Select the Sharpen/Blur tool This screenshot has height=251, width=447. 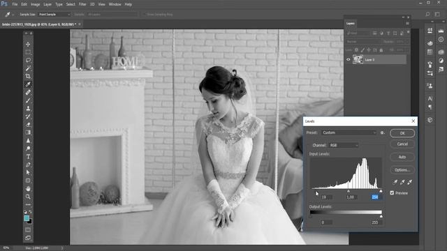[28, 141]
